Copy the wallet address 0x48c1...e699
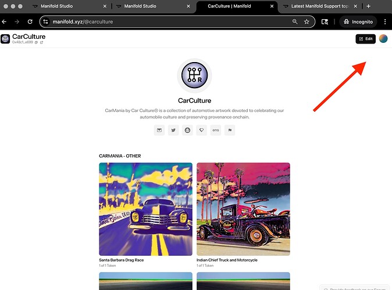Screen dimensions: 392x290 [36, 42]
